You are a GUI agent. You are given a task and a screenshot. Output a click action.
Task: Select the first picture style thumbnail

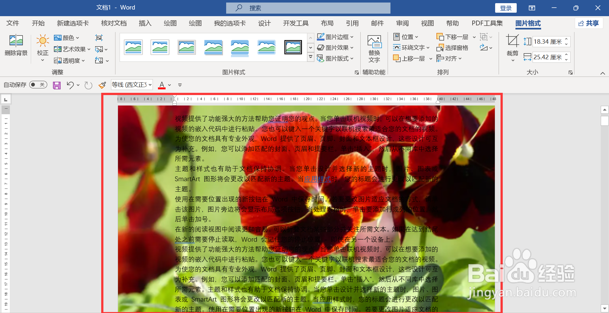[x=133, y=47]
